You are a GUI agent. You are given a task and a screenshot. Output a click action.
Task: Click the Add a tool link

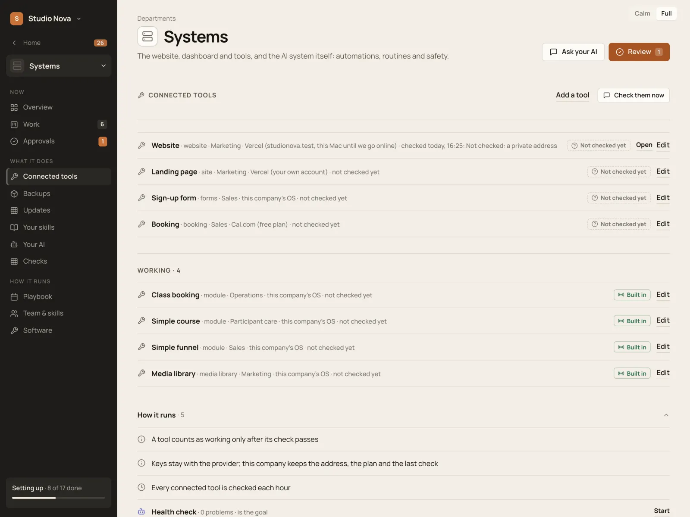click(x=573, y=95)
